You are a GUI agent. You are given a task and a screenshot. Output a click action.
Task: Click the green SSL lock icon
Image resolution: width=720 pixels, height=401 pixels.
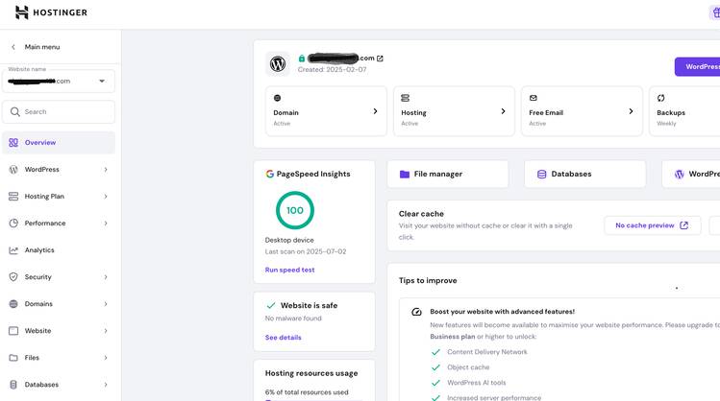pyautogui.click(x=302, y=59)
